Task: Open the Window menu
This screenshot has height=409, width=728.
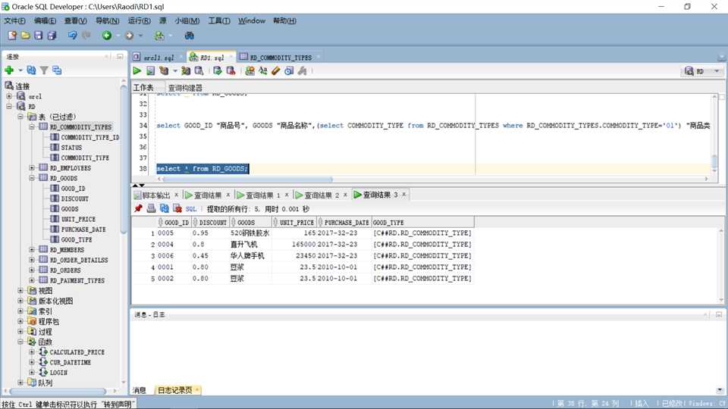Action: tap(252, 21)
